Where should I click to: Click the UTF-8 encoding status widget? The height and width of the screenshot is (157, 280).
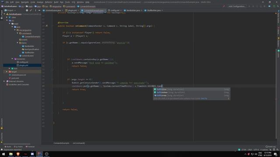coord(256,150)
